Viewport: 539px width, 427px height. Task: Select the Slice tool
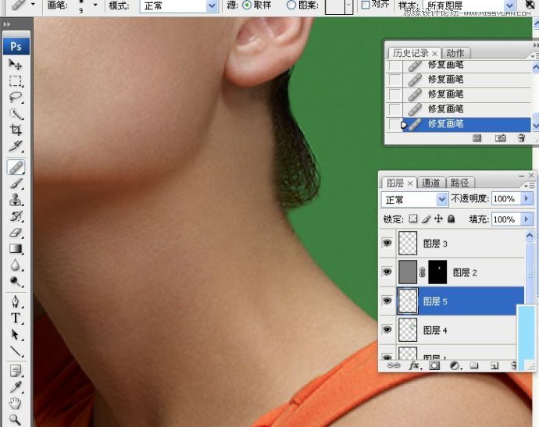click(16, 147)
